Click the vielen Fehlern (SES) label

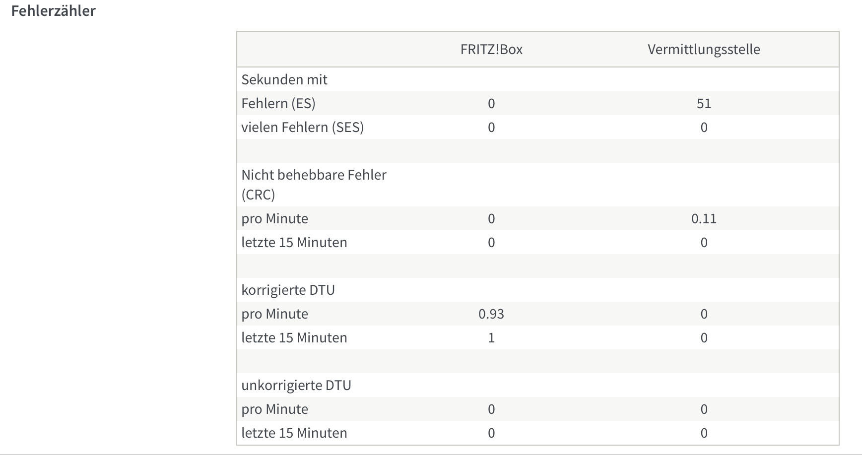tap(303, 127)
